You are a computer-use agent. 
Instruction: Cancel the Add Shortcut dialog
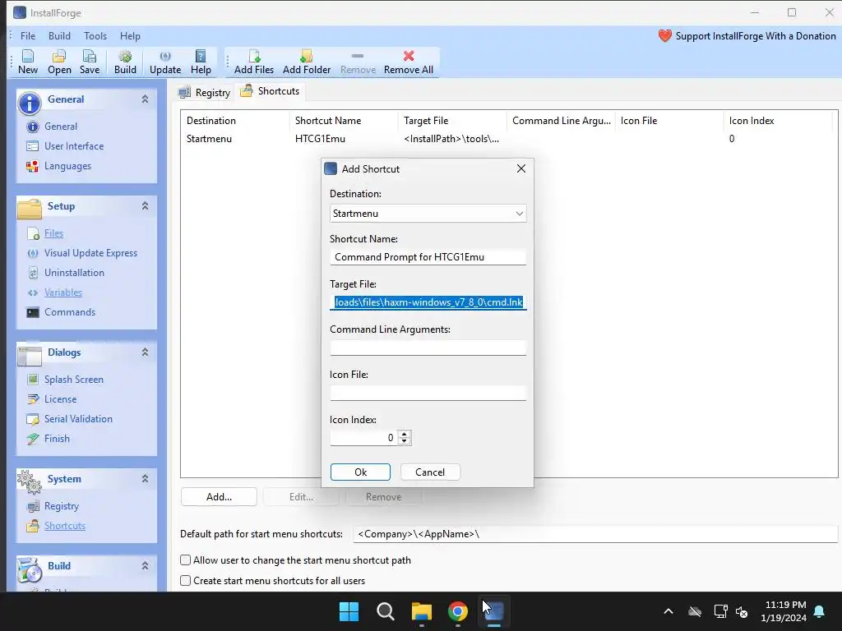click(x=430, y=472)
